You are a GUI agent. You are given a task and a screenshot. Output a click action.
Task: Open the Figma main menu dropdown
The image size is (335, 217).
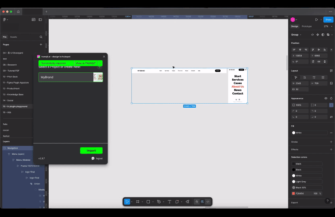pyautogui.click(x=6, y=20)
